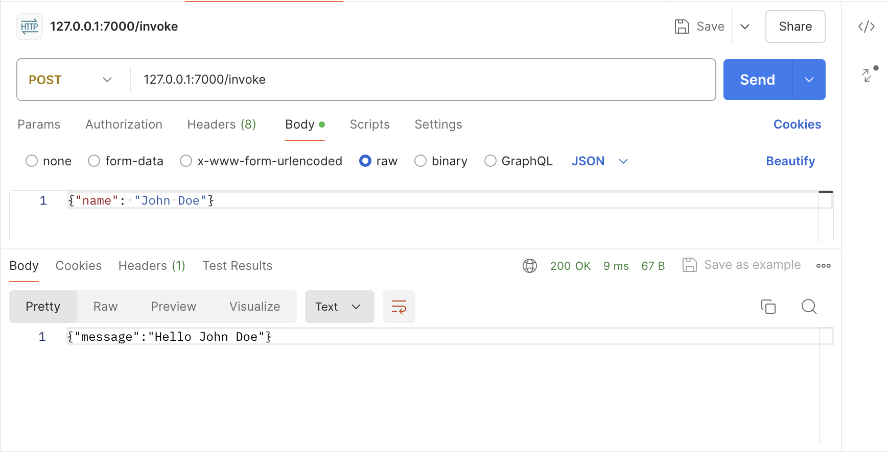
Task: Open the Test Results tab
Action: click(x=238, y=266)
